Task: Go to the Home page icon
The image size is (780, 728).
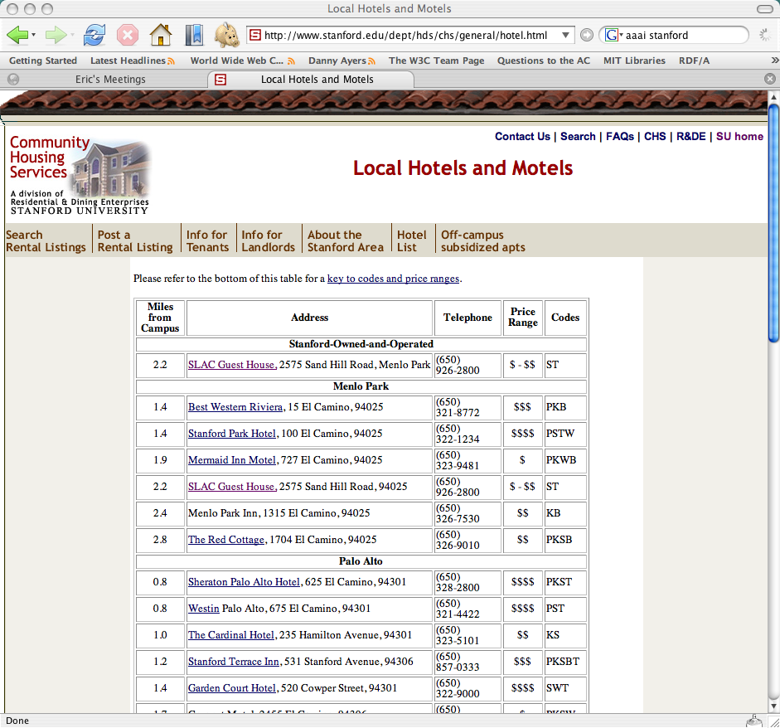Action: pyautogui.click(x=160, y=35)
